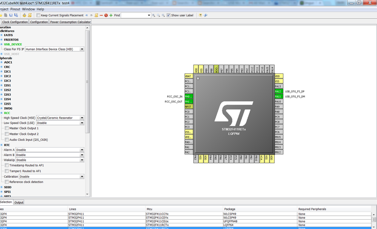Screen dimensions: 377x229
Task: Click the undo arrow icon
Action: pos(86,15)
